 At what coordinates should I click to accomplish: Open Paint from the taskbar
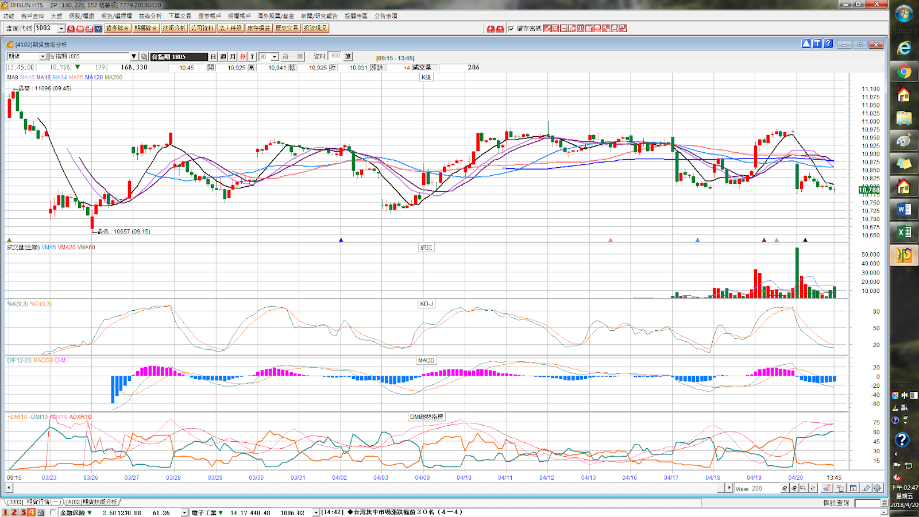tap(904, 141)
